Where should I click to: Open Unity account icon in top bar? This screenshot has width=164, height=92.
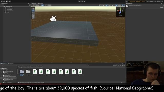[x=2, y=1]
